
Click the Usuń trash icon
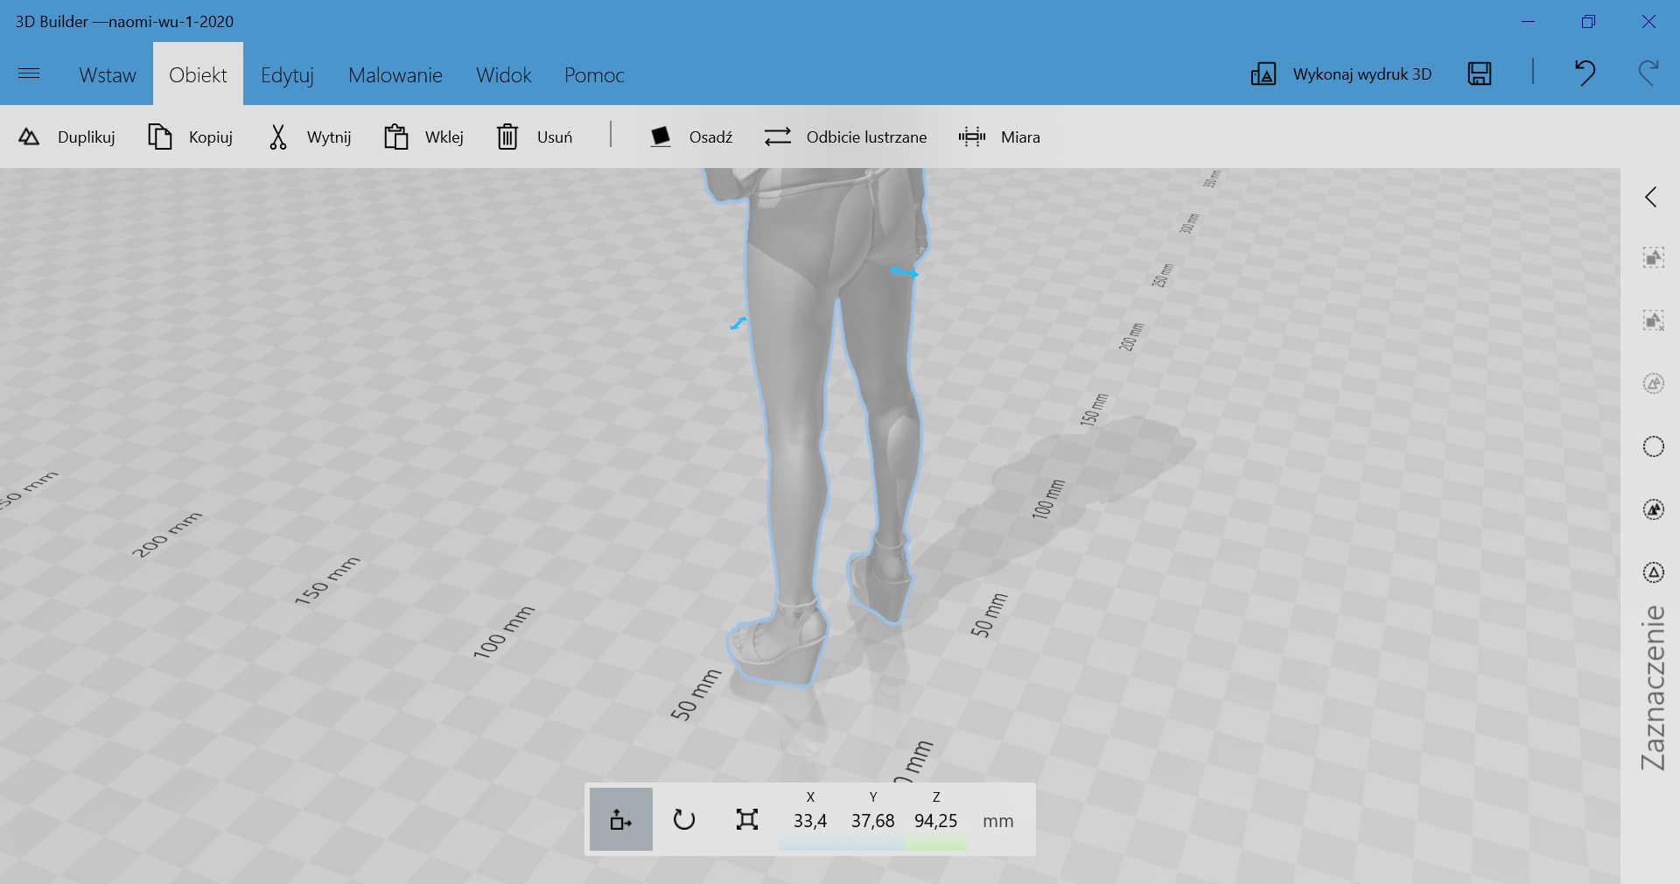[507, 137]
